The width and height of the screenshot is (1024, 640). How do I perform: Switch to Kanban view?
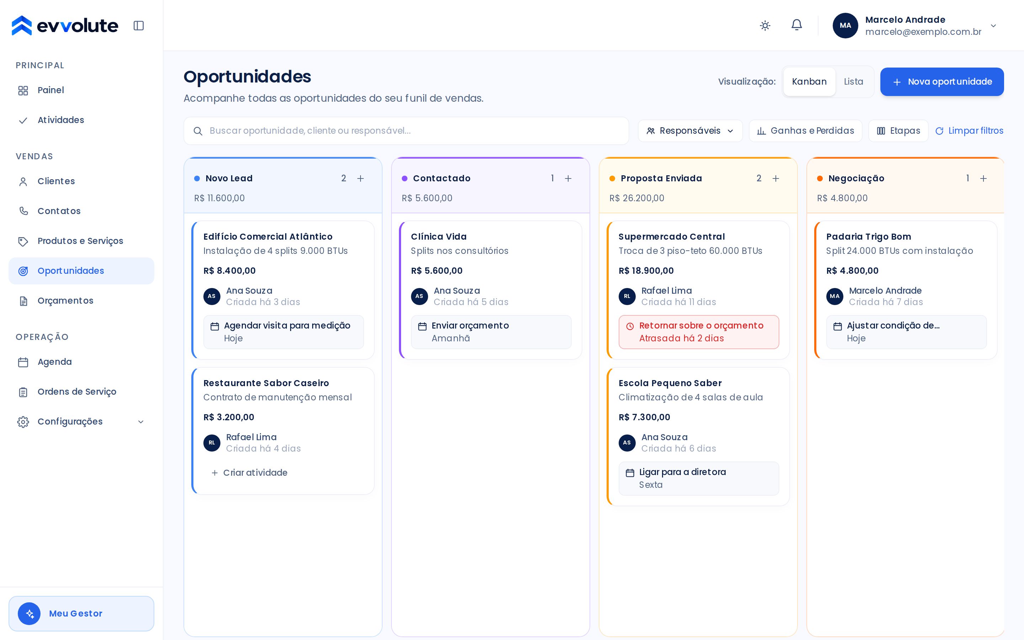click(x=809, y=82)
